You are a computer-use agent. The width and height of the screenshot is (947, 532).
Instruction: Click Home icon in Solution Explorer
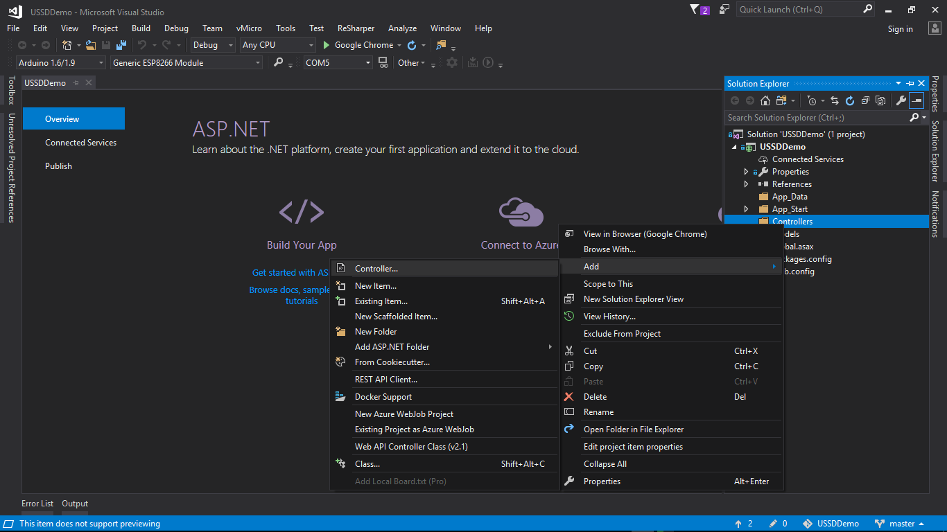(x=765, y=100)
